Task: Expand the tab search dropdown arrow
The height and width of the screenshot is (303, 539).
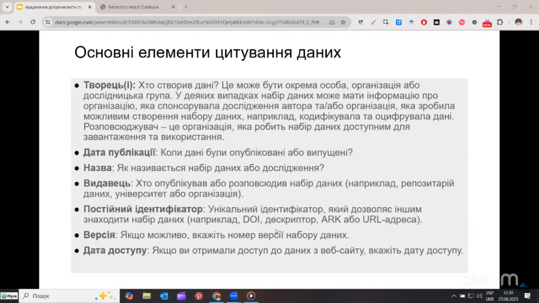Action: (x=7, y=7)
